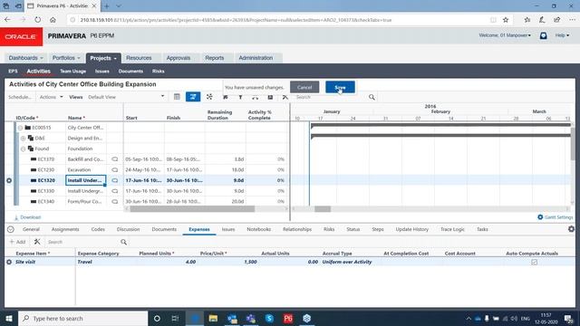Open Primavera P6 app in Windows taskbar
The width and height of the screenshot is (580, 326).
(288, 318)
